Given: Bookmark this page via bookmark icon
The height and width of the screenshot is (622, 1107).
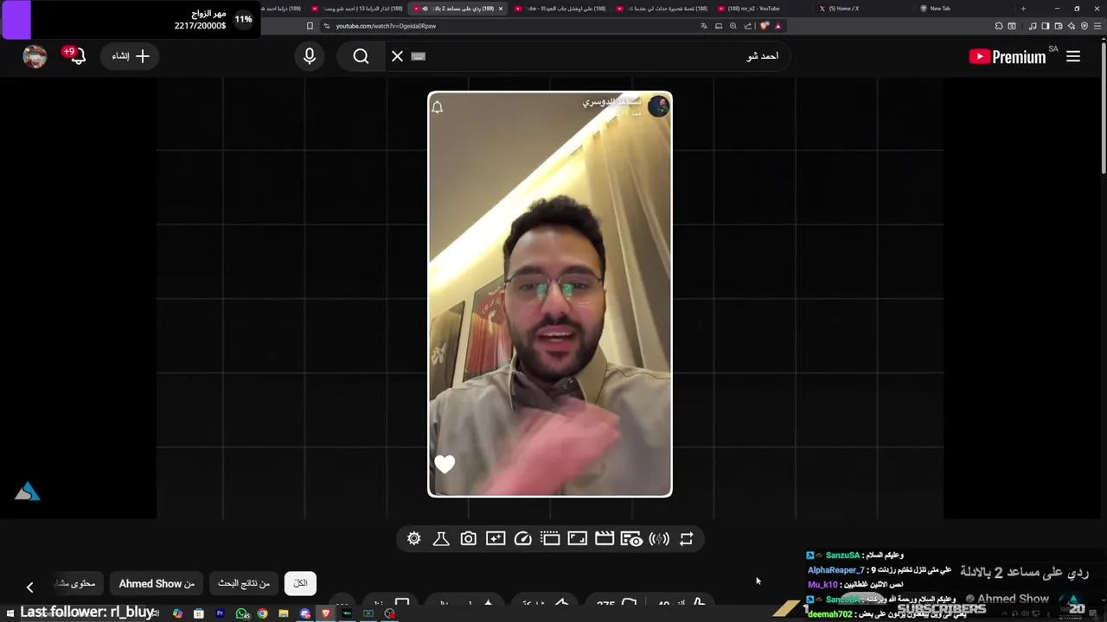Looking at the screenshot, I should tap(310, 26).
